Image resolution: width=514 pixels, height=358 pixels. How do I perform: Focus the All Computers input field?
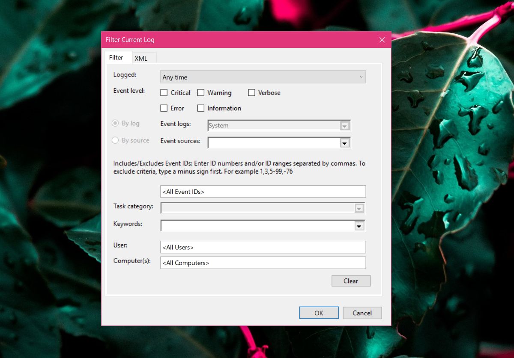263,263
